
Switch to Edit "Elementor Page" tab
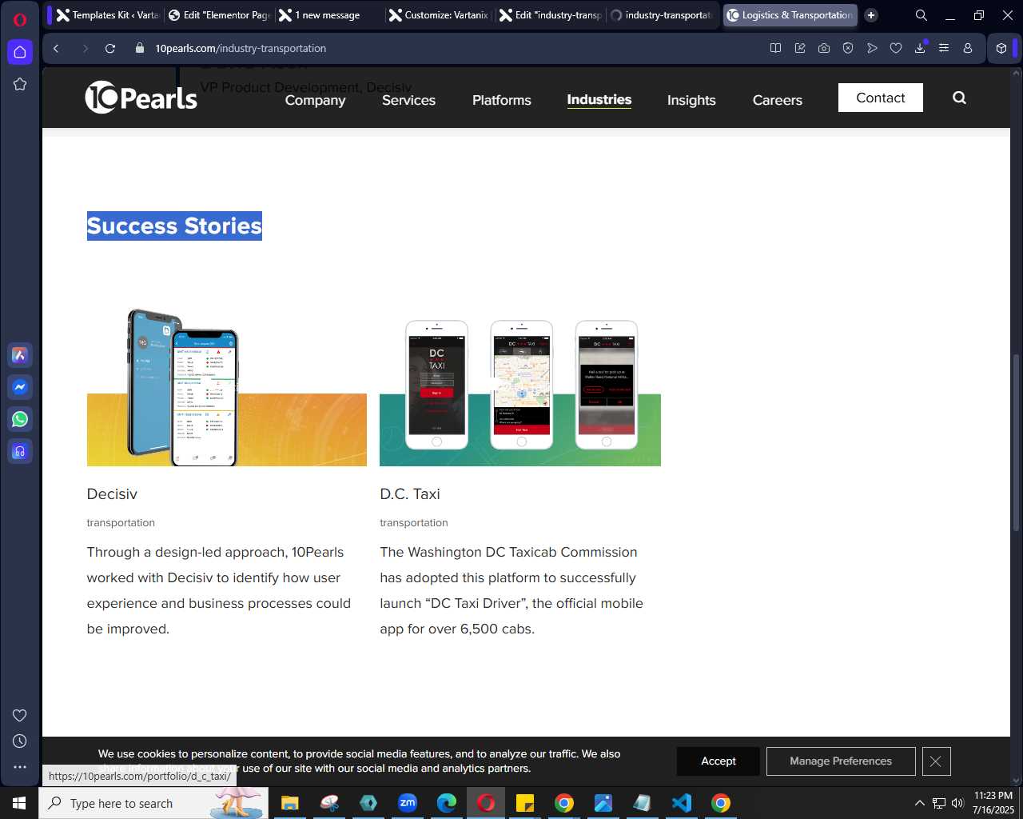click(219, 15)
